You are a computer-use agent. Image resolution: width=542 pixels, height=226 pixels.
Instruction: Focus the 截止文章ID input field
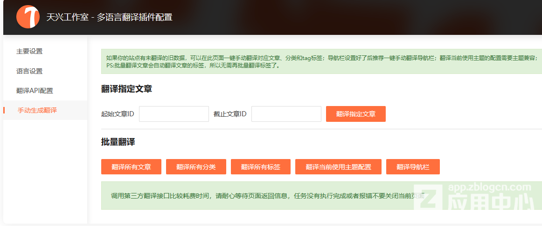pyautogui.click(x=286, y=114)
